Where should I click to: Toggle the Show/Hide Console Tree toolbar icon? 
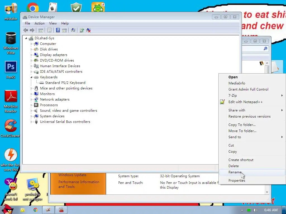pos(41,30)
